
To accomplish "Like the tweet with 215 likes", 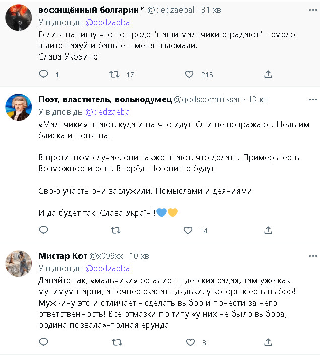I will pyautogui.click(x=189, y=74).
